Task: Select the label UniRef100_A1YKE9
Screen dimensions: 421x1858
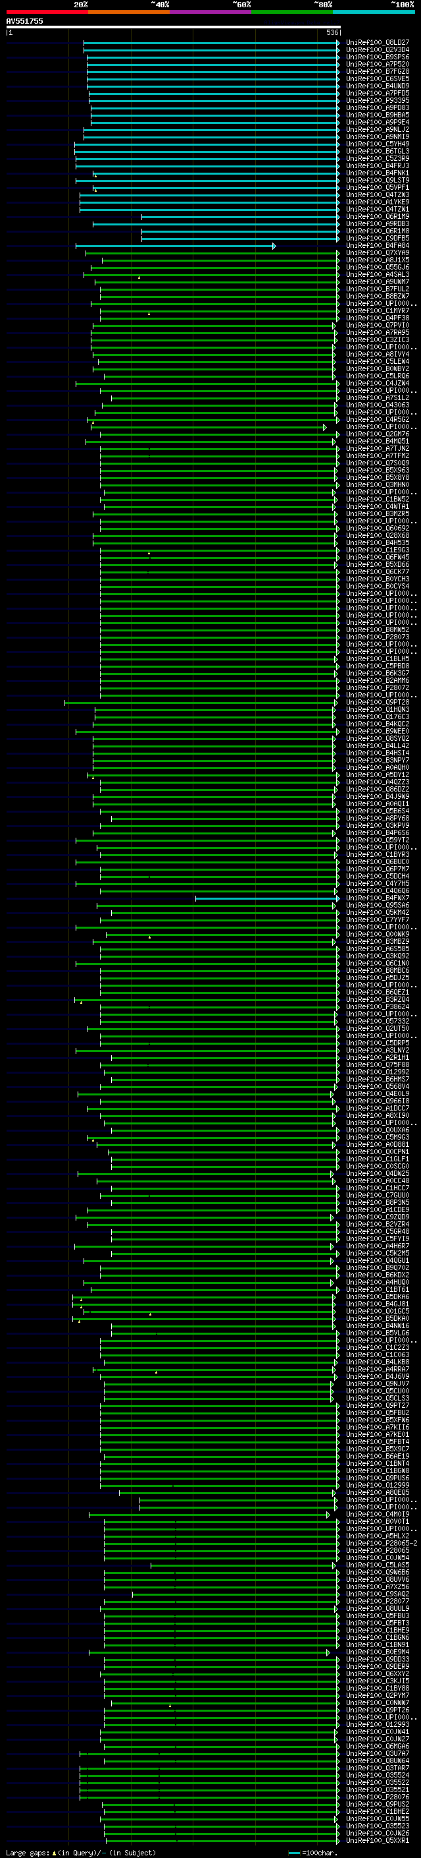Action: [378, 202]
